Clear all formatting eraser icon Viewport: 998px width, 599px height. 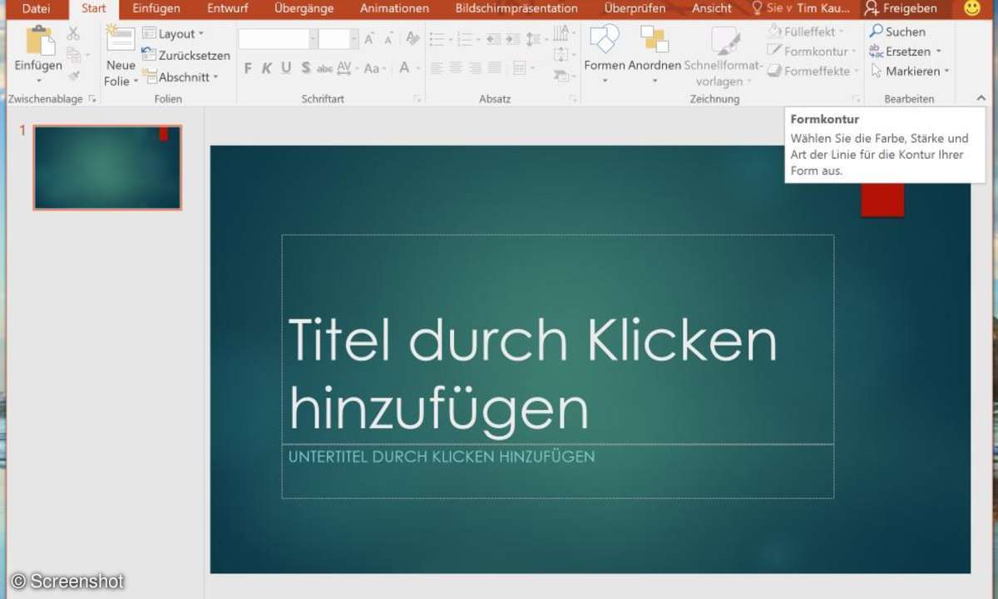point(413,39)
